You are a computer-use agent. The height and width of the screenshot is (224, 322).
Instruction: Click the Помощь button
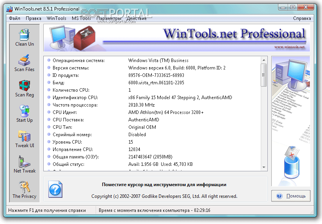pyautogui.click(x=291, y=196)
